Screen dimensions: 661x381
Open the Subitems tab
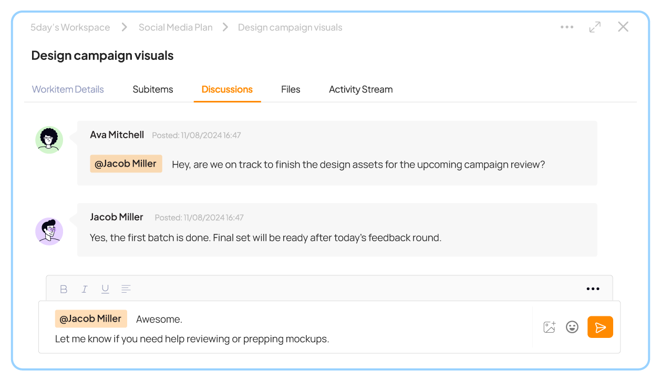tap(153, 89)
